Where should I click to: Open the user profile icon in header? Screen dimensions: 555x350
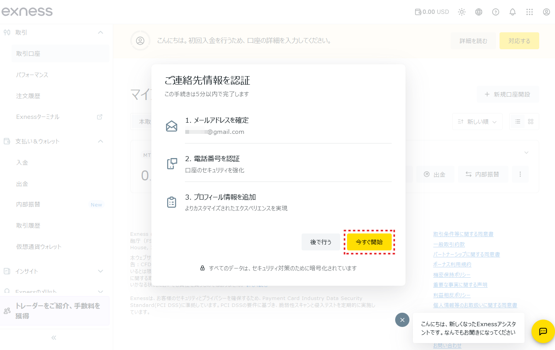(547, 12)
